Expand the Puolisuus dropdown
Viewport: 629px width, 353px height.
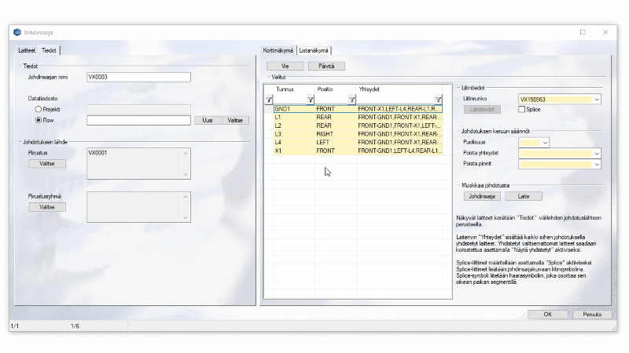pyautogui.click(x=544, y=142)
